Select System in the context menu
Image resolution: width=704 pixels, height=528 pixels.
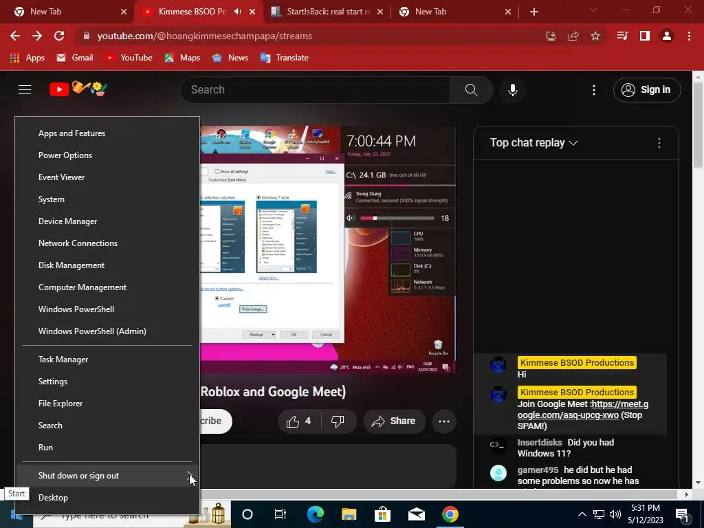pos(108,199)
